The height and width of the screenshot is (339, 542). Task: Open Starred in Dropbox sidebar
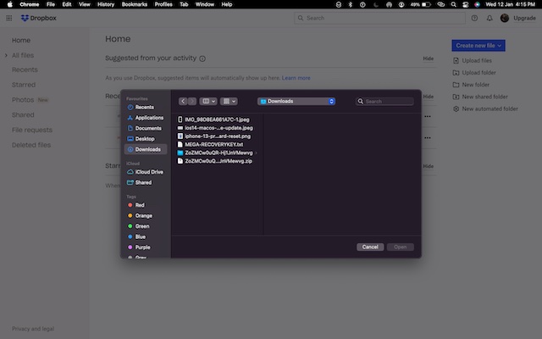tap(24, 85)
